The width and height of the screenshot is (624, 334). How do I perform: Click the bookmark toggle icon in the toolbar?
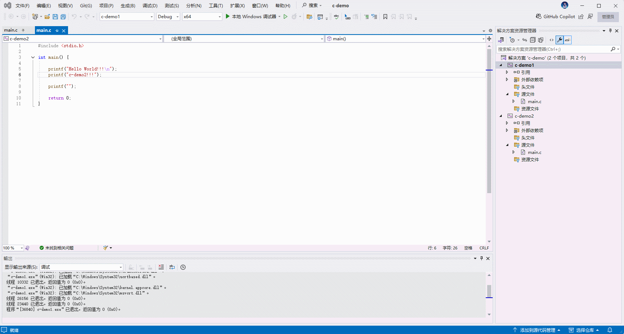385,17
